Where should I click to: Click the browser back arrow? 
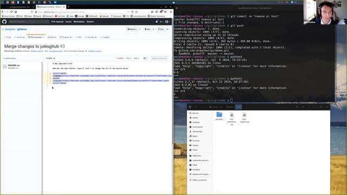click(3, 12)
